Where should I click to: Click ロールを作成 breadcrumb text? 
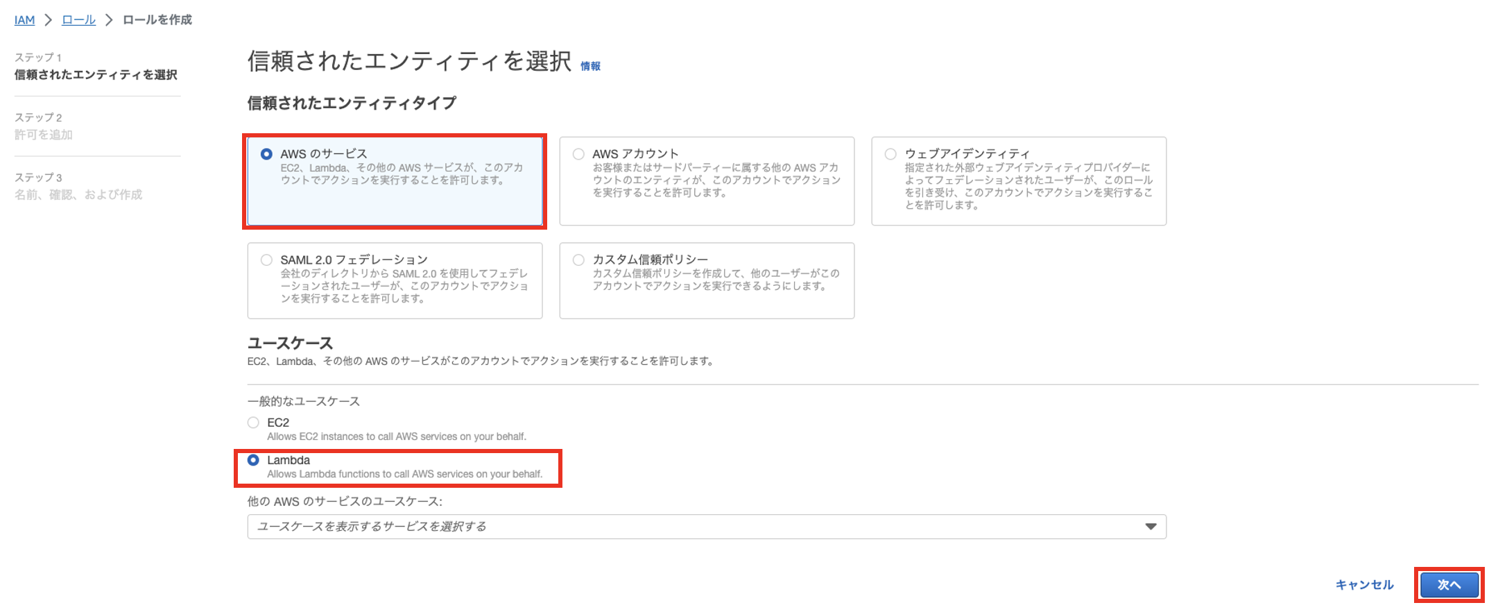pos(157,20)
